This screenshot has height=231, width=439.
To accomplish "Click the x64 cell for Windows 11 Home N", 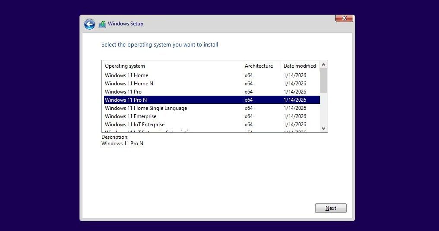I will pos(248,83).
